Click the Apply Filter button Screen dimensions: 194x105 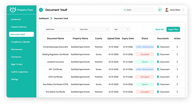tap(173, 29)
